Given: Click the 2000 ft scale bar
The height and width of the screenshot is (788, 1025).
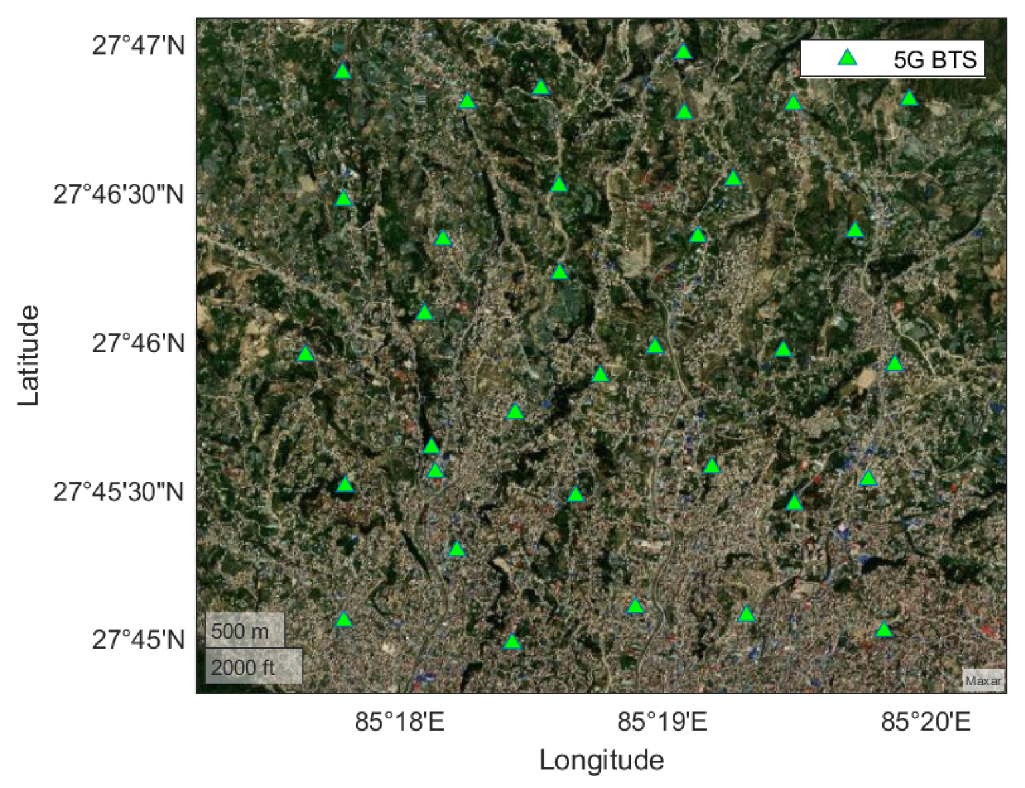Looking at the screenshot, I should [x=253, y=667].
